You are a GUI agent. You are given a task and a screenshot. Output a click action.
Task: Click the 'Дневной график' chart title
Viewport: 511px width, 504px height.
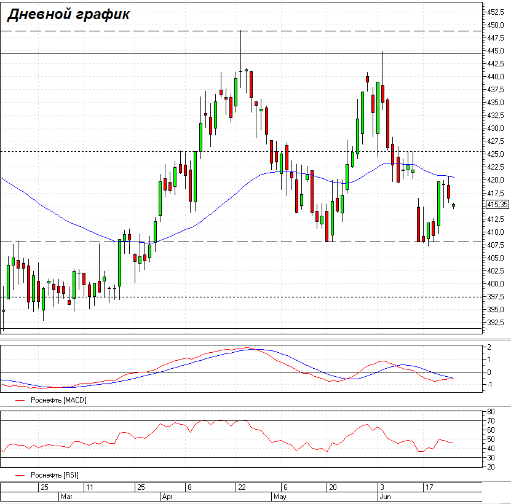point(68,15)
